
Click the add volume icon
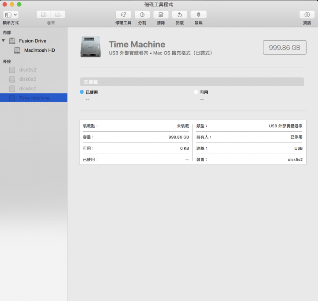(44, 15)
